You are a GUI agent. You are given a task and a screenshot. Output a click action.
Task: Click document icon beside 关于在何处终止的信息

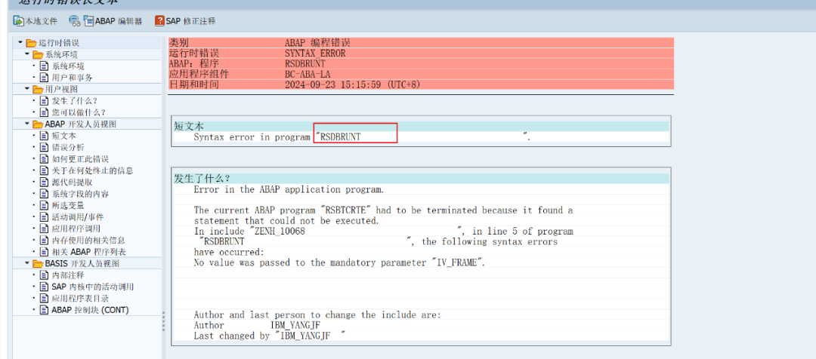click(x=44, y=170)
